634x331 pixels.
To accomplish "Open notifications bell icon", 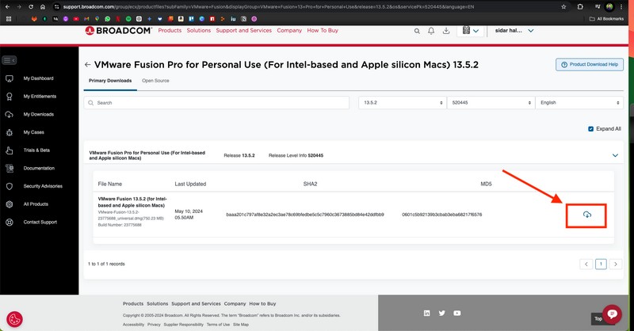I will 431,31.
